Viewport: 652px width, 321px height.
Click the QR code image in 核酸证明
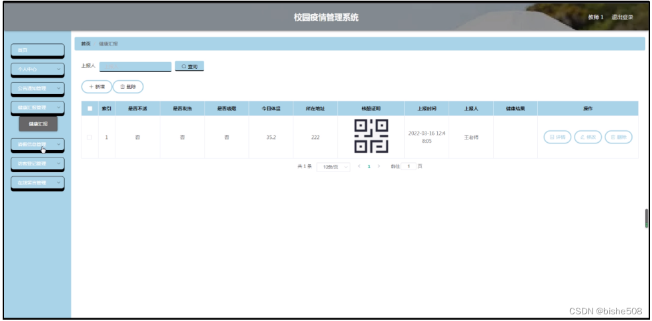pos(371,136)
